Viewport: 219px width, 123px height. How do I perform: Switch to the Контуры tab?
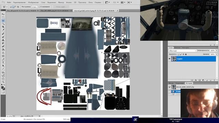click(x=185, y=48)
